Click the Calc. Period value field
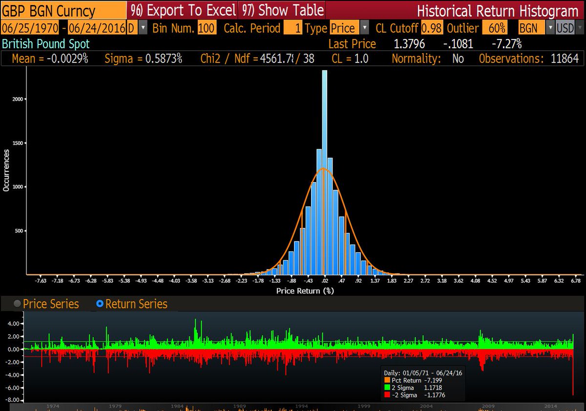The image size is (586, 411). click(x=293, y=28)
